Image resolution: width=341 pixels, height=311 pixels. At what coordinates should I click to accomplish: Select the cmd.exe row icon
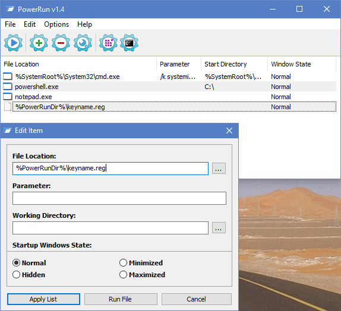click(x=8, y=77)
